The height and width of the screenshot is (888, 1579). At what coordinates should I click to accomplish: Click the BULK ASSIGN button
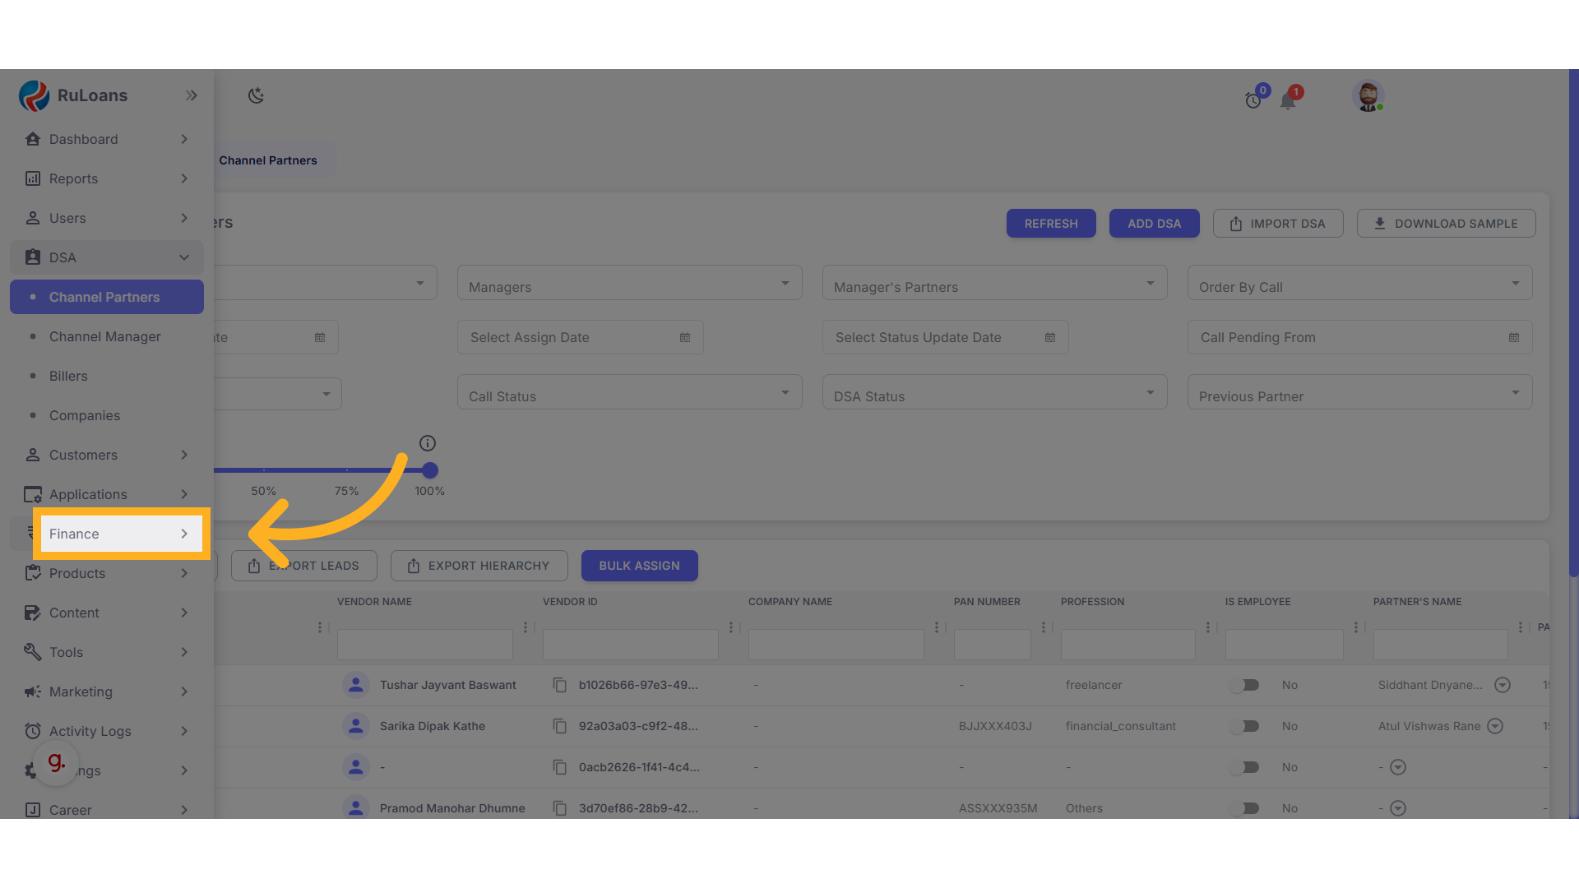(639, 566)
